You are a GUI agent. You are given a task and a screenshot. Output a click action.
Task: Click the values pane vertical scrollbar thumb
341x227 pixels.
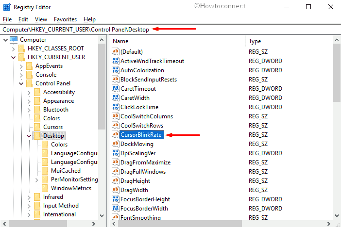[337, 73]
